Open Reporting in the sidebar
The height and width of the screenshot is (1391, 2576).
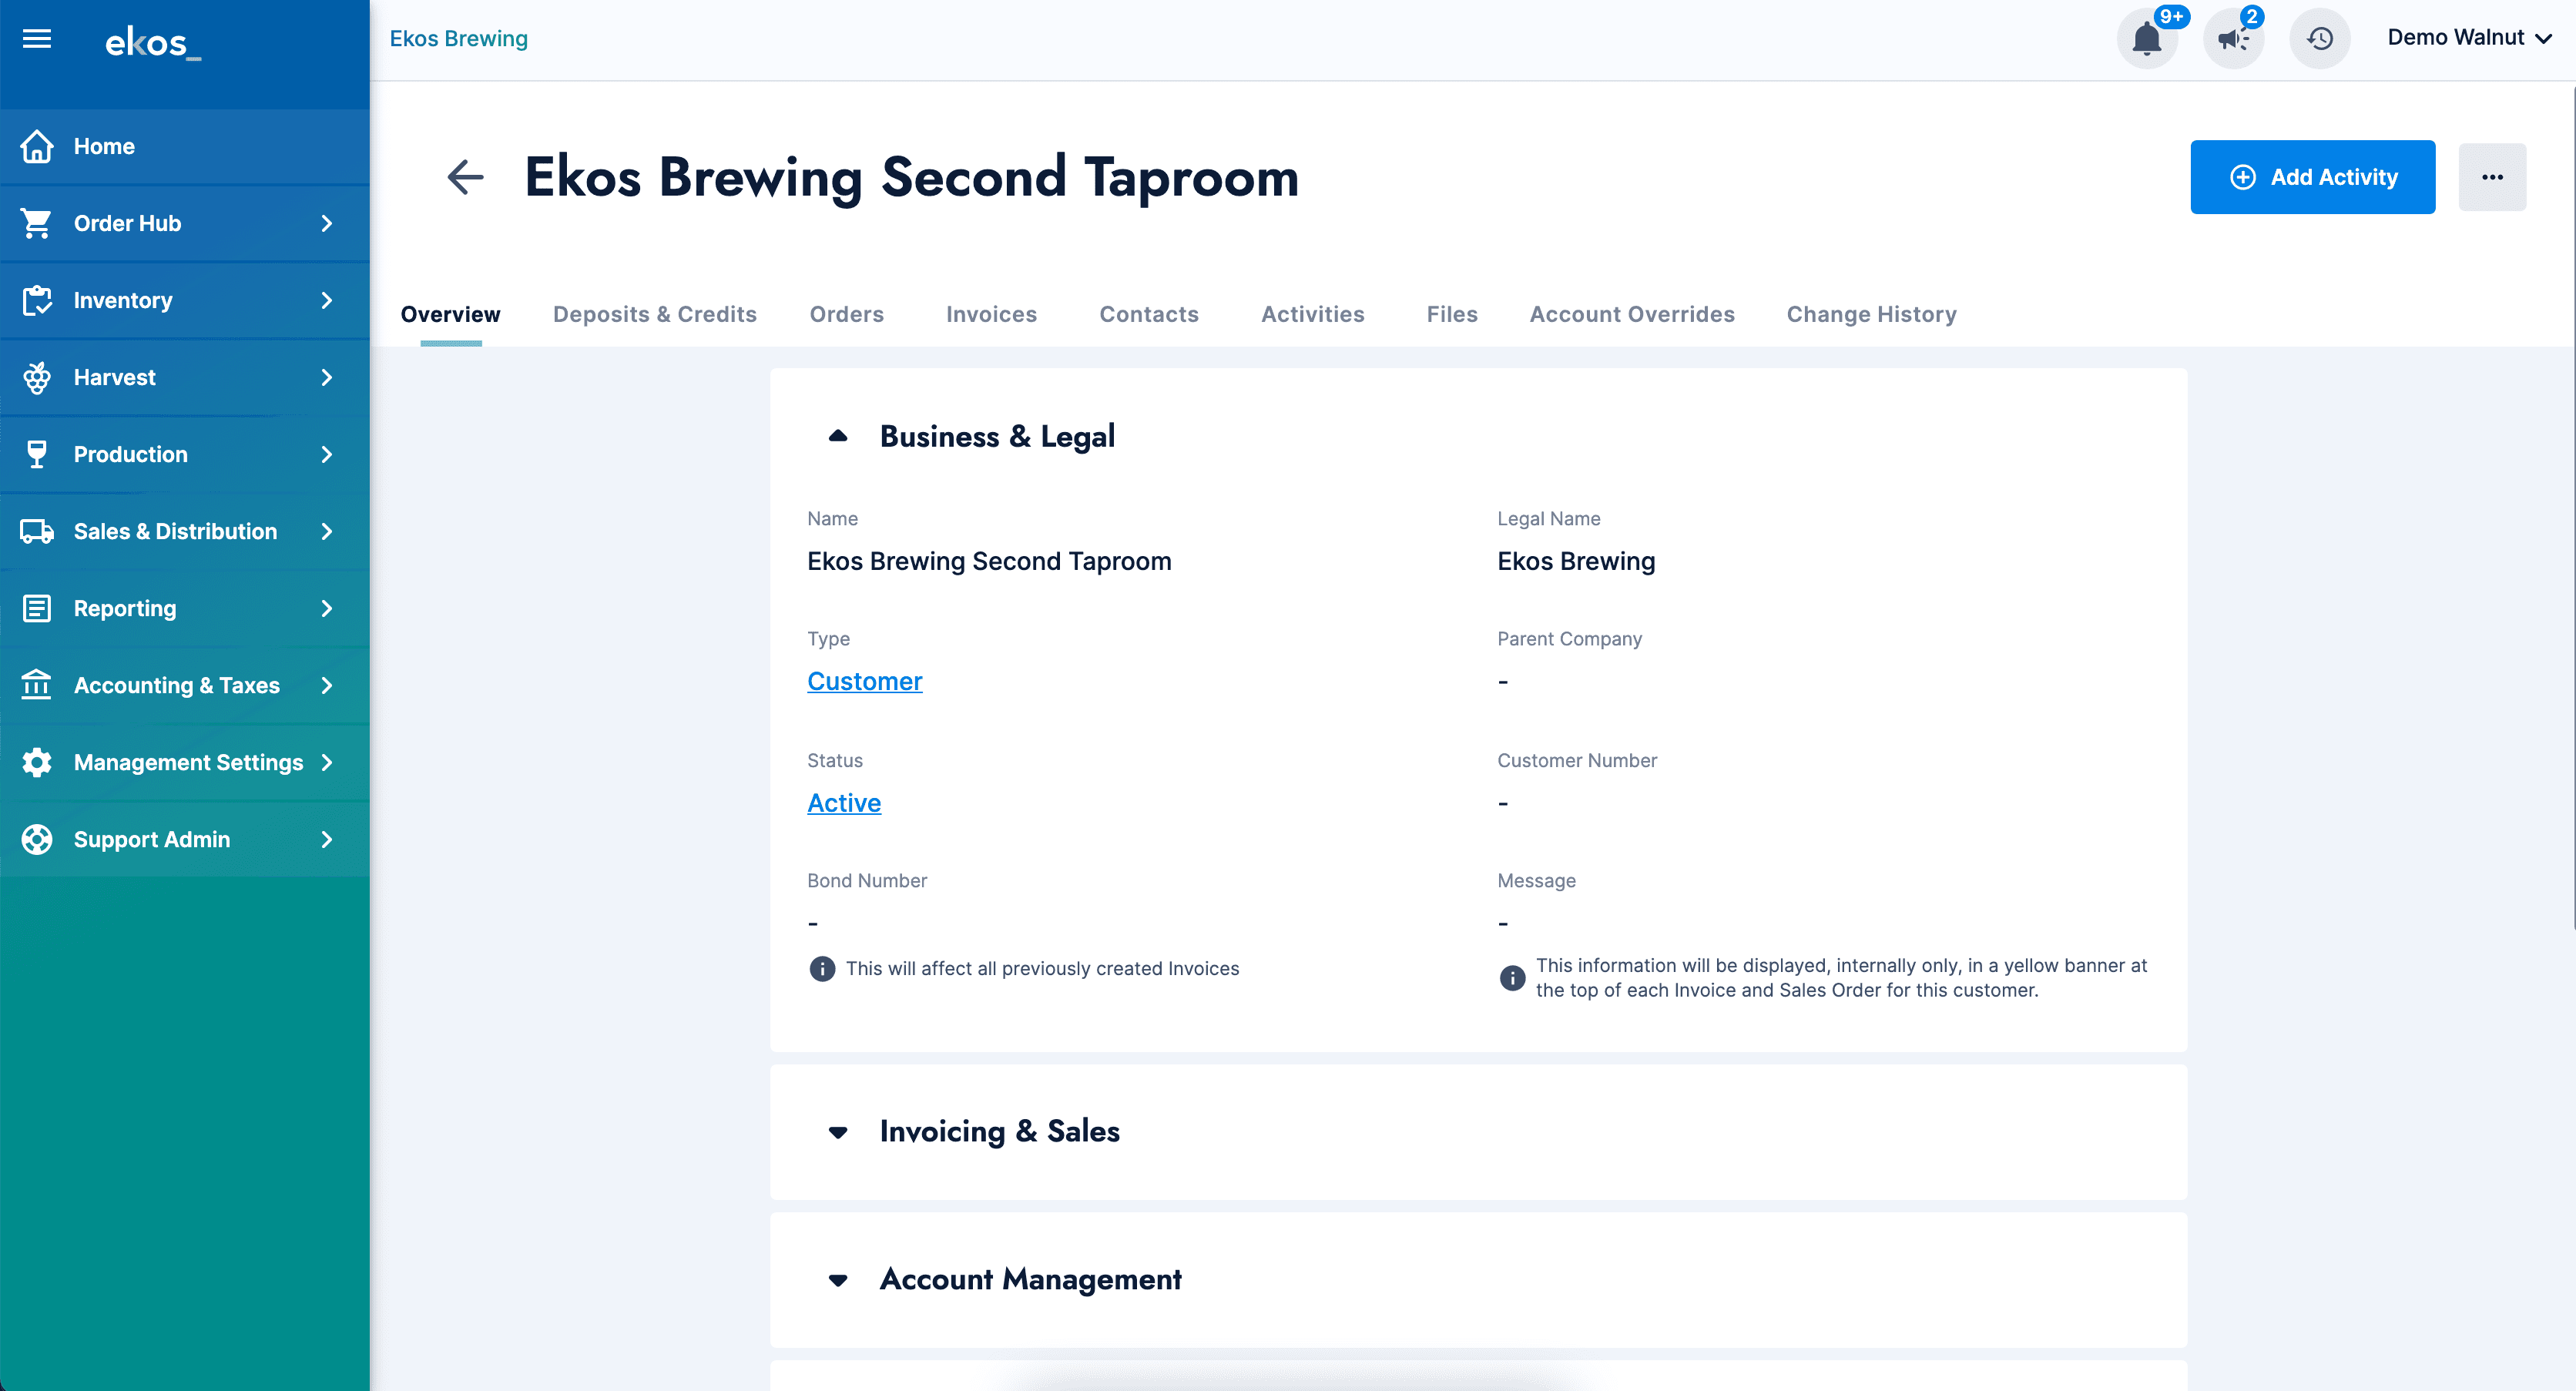tap(185, 608)
